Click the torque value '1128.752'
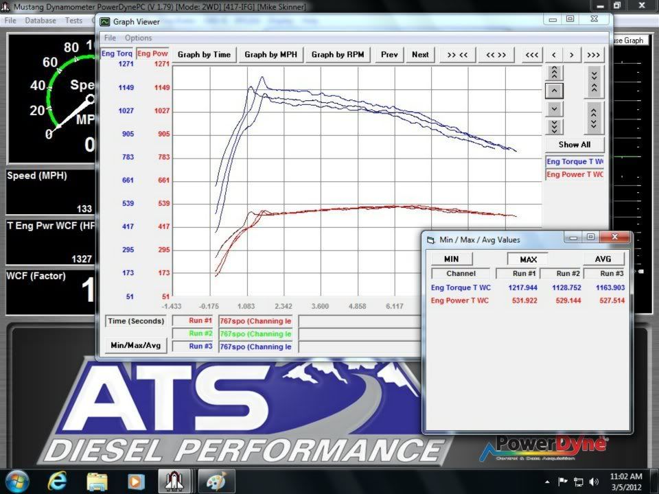659x494 pixels. click(x=566, y=287)
